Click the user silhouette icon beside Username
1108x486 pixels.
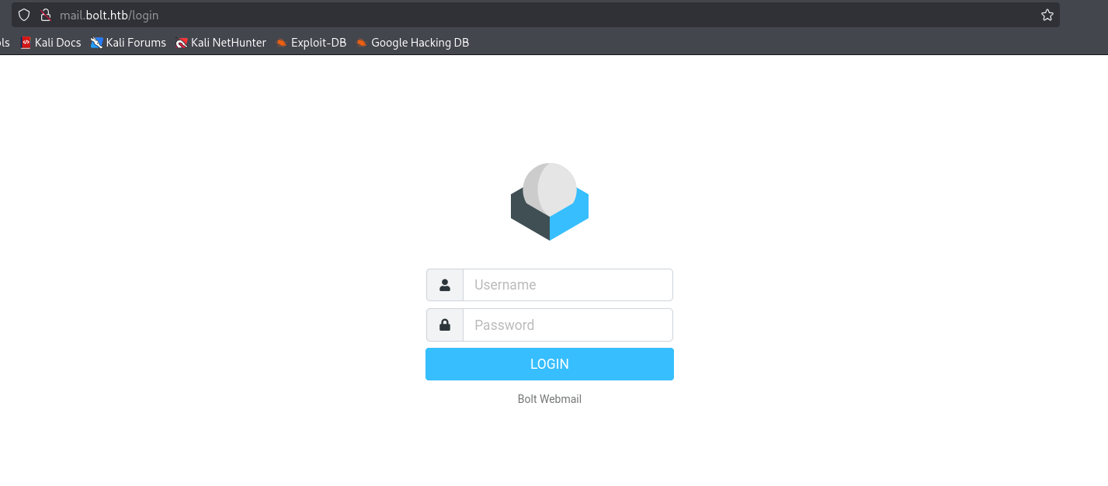coord(445,285)
